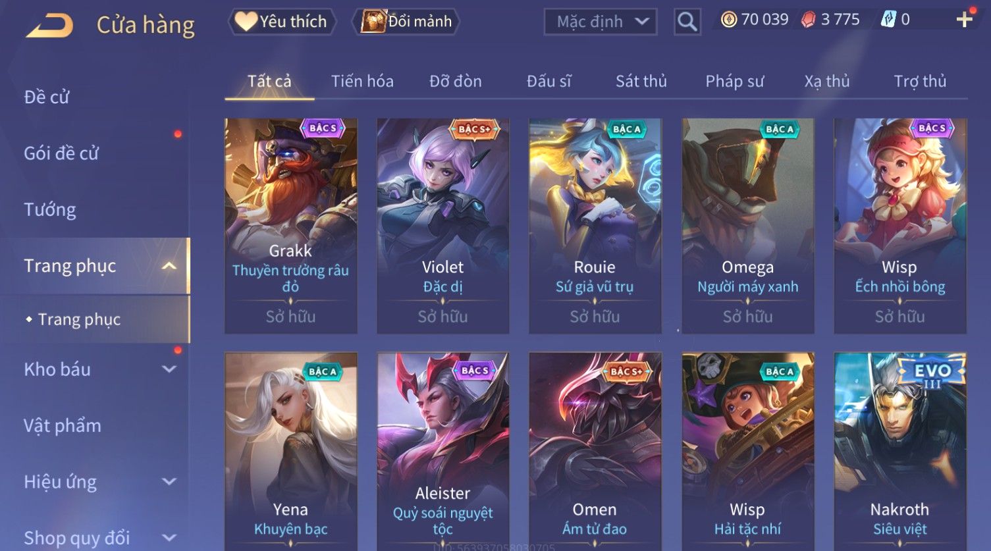Image resolution: width=991 pixels, height=551 pixels.
Task: Open Yêu thích heart favorites
Action: 282,22
